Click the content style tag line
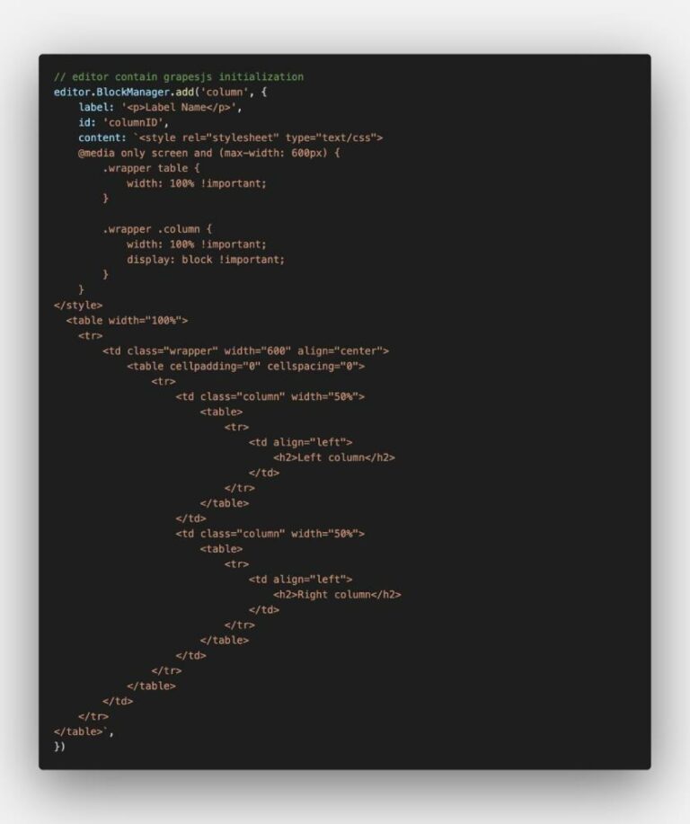The width and height of the screenshot is (690, 824). tap(231, 137)
